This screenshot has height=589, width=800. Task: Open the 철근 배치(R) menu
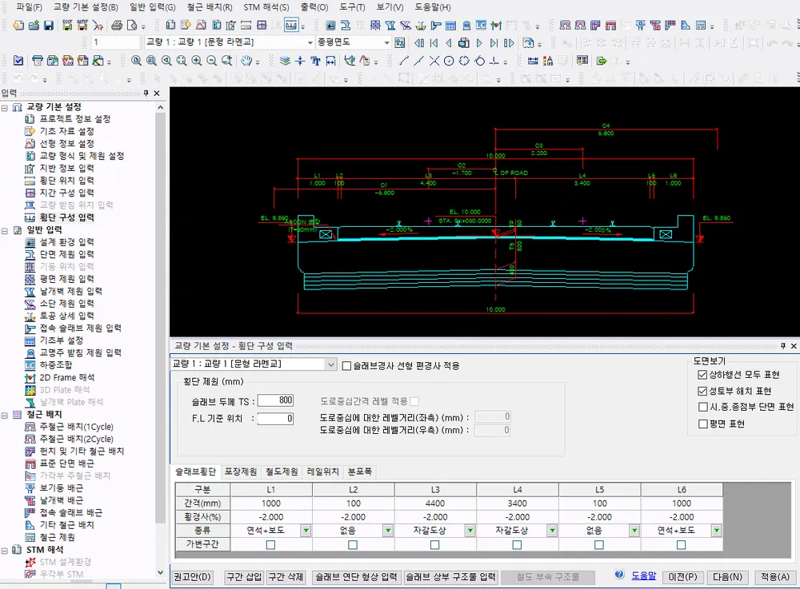point(209,7)
